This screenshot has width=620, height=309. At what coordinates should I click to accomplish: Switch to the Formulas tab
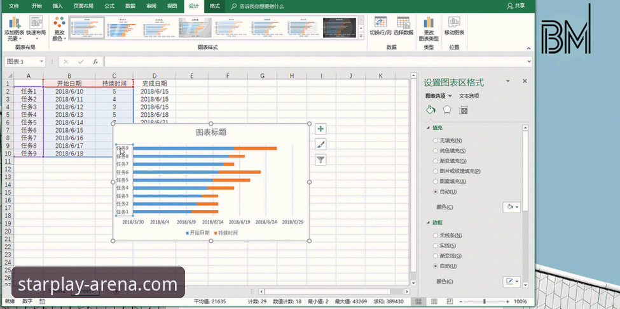point(109,6)
